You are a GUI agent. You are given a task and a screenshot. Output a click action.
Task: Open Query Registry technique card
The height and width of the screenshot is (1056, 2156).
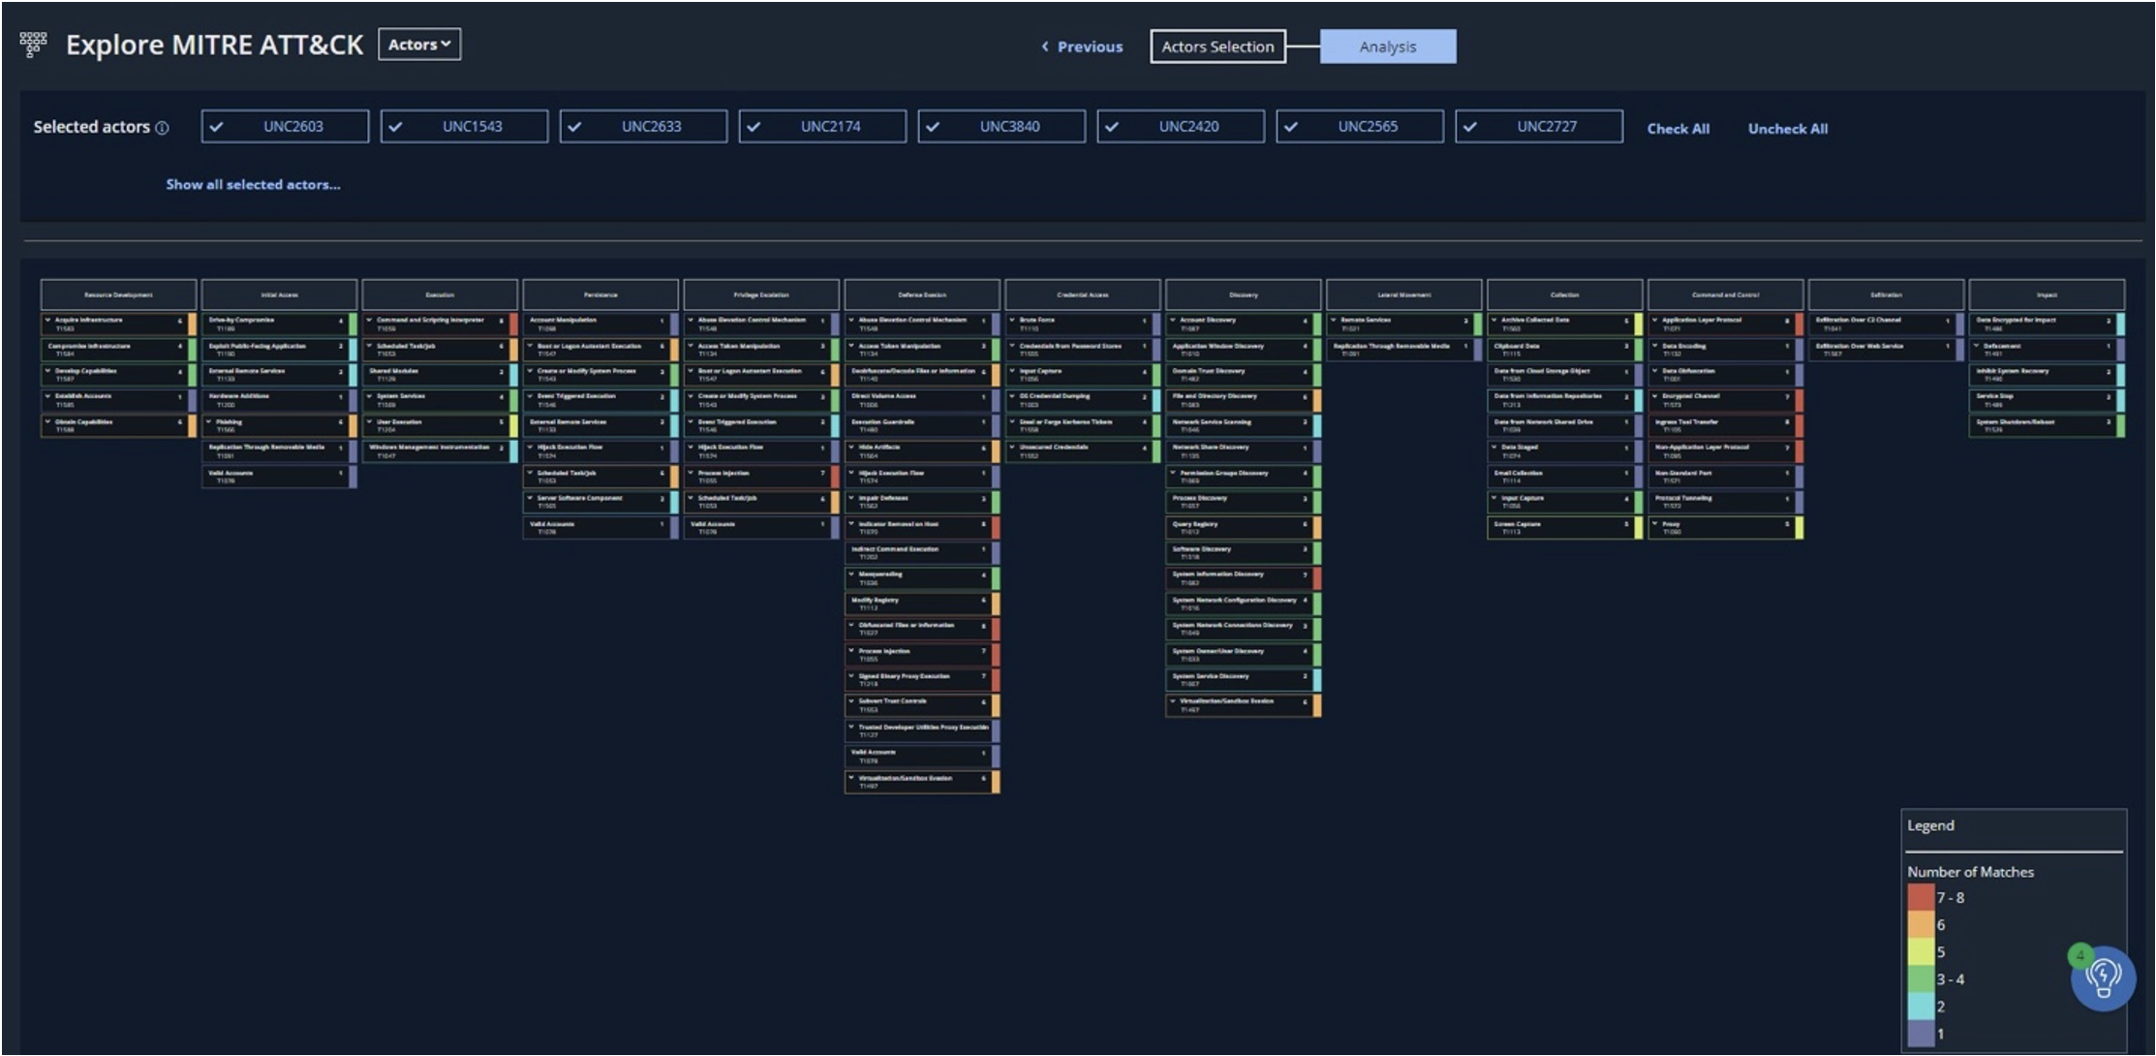1244,527
